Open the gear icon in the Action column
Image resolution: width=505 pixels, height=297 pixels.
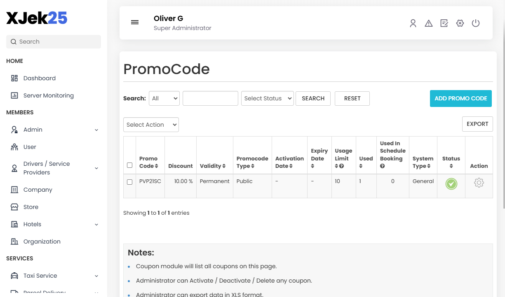click(479, 182)
